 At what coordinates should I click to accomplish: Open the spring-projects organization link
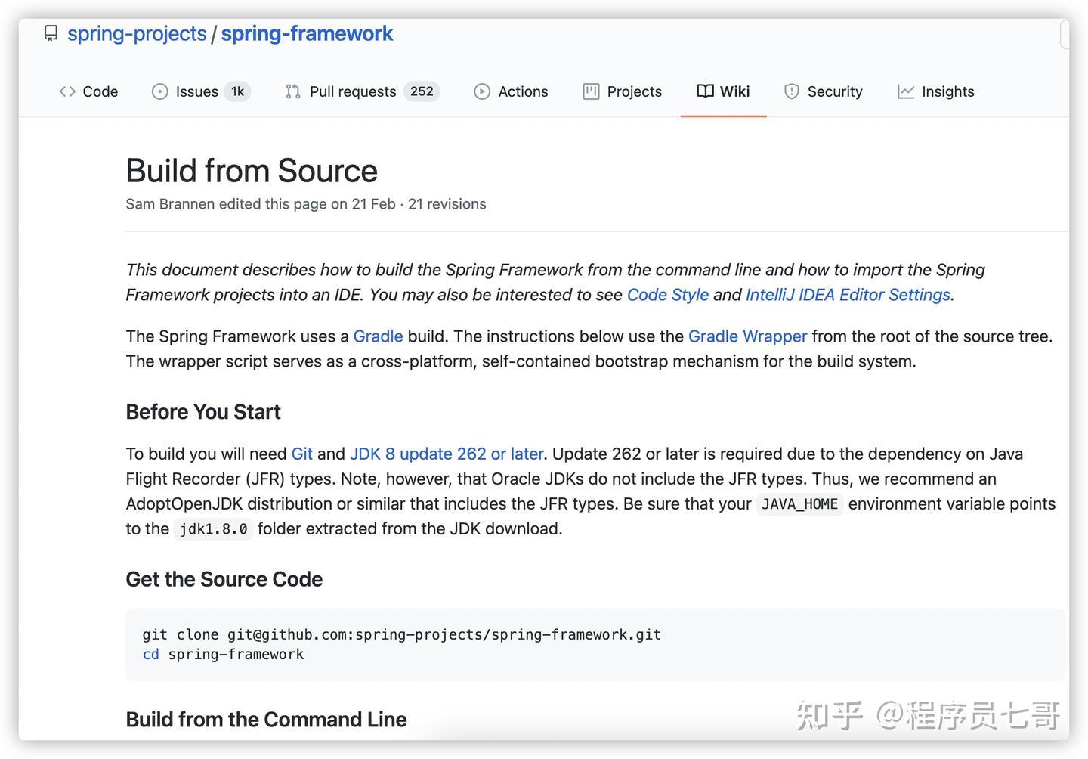pyautogui.click(x=137, y=33)
